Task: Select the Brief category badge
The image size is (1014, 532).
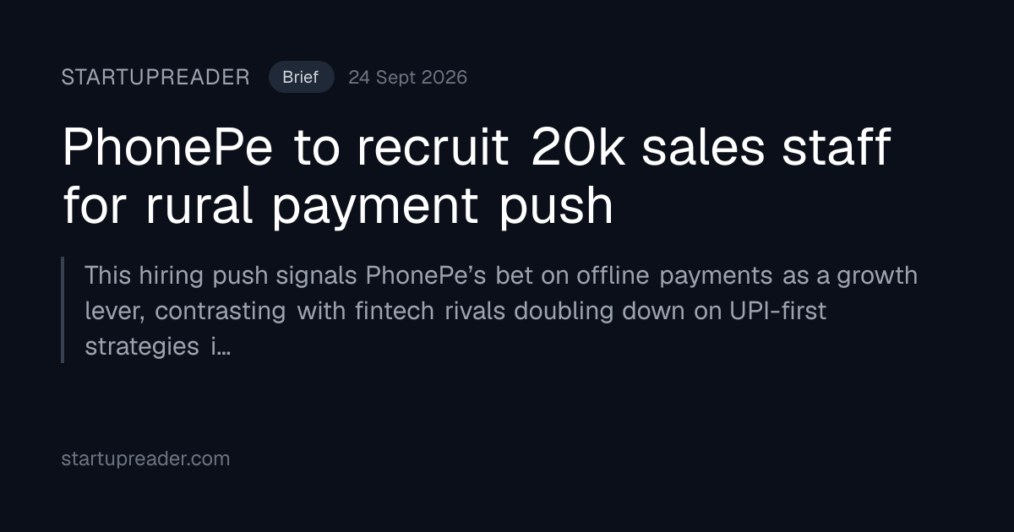Action: tap(302, 78)
